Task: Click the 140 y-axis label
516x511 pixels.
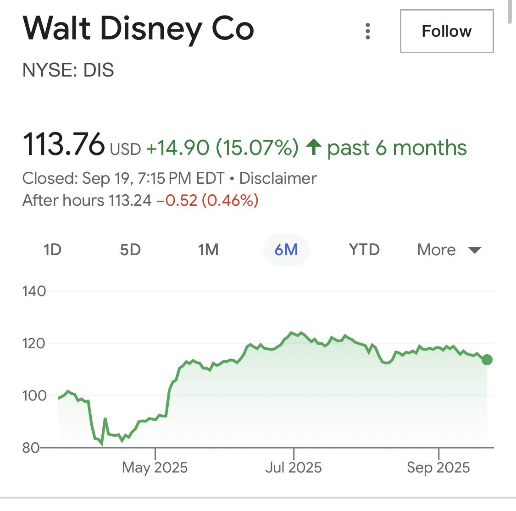Action: coord(34,291)
